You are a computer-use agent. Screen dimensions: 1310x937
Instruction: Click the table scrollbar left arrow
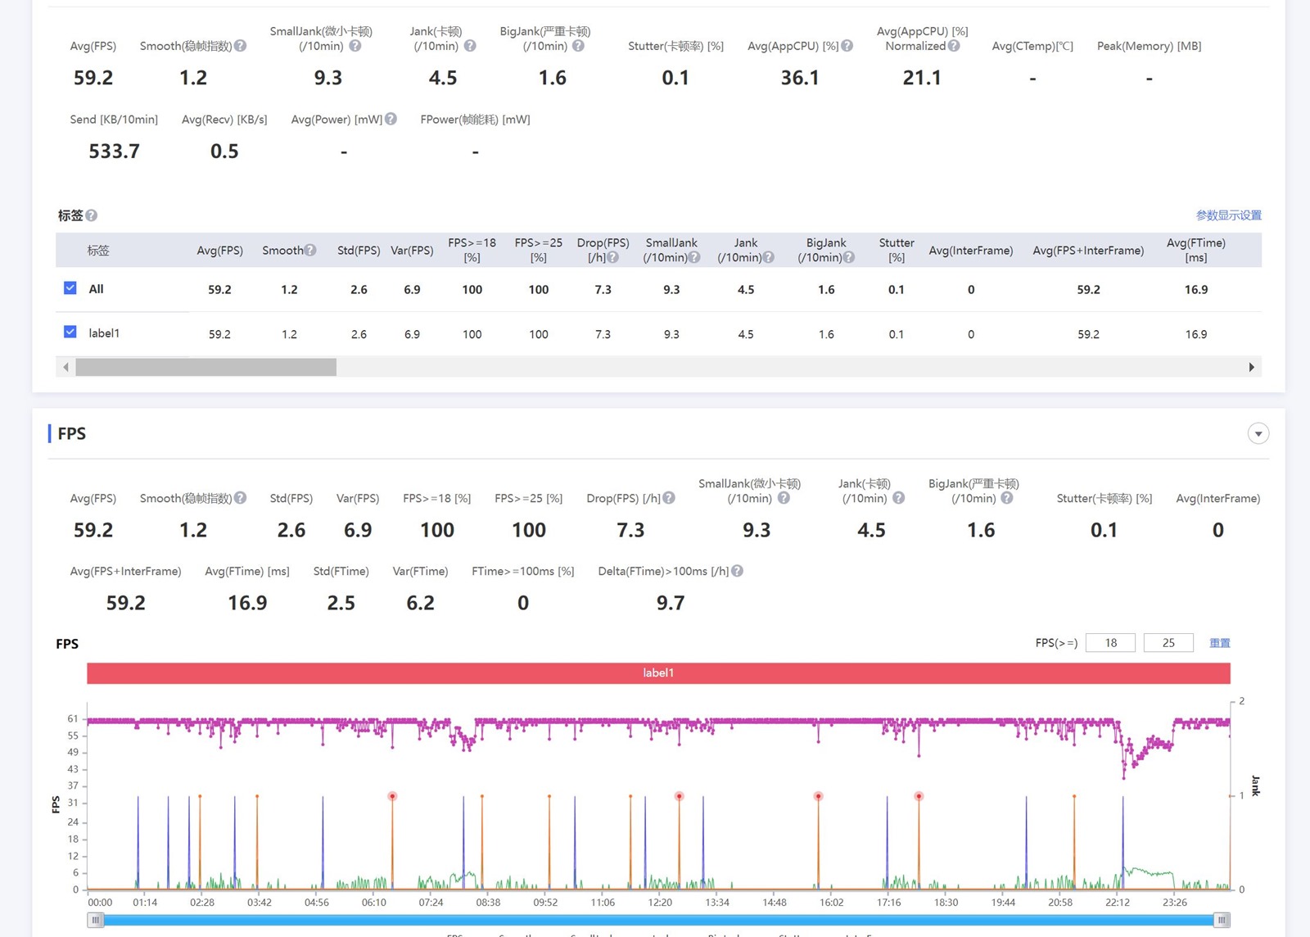click(x=66, y=367)
